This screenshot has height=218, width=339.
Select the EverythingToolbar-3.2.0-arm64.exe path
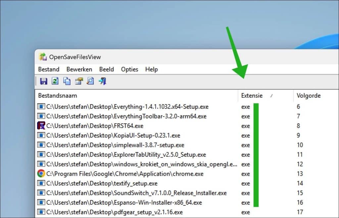coord(126,116)
